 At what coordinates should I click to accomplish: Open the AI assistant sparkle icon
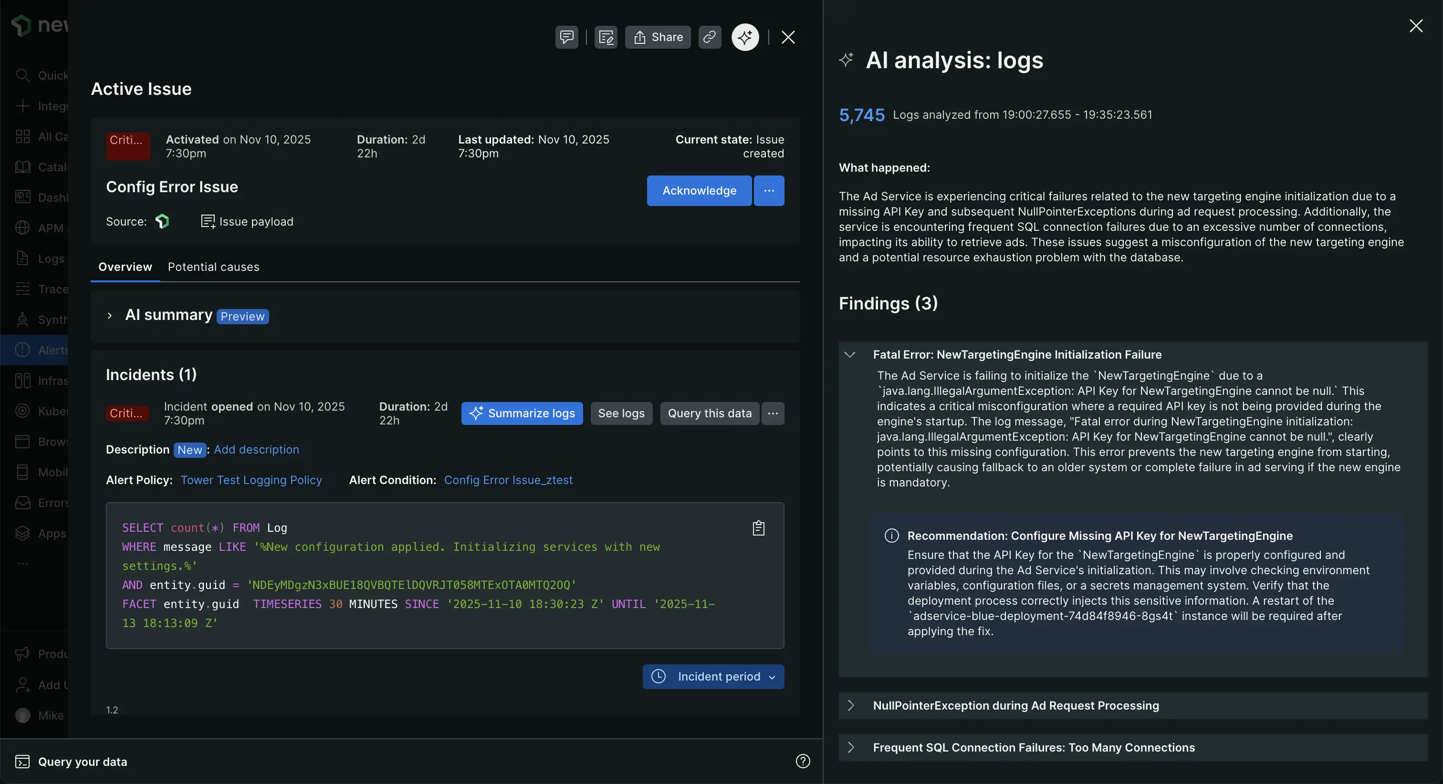[745, 37]
